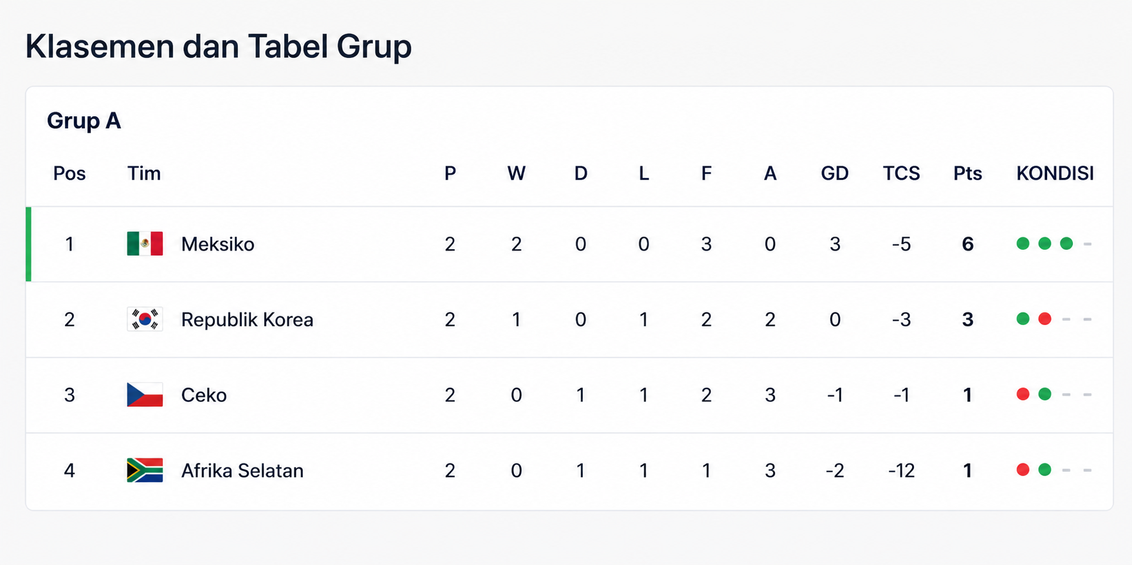The width and height of the screenshot is (1132, 565).
Task: Click Afrika Selatan's TCS value -12
Action: (901, 471)
